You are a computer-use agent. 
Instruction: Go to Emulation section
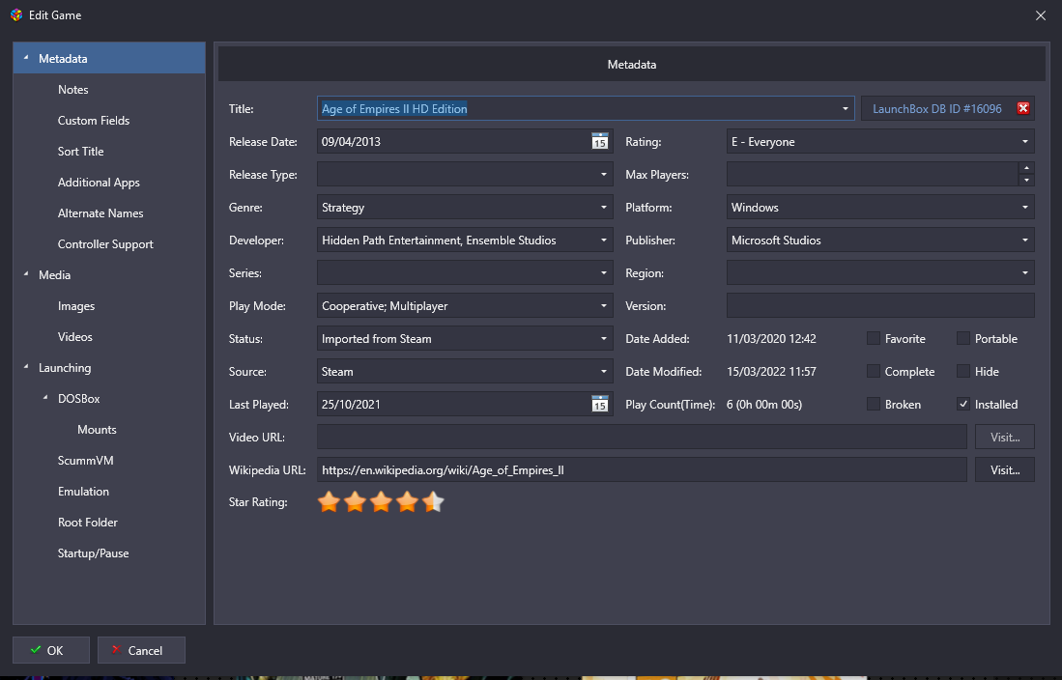(83, 491)
